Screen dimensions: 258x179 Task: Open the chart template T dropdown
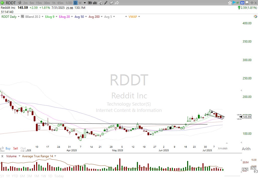click(90, 3)
